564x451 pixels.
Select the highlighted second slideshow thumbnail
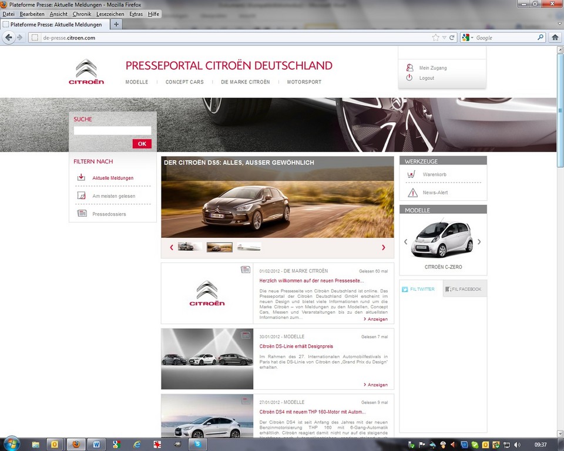click(x=219, y=247)
